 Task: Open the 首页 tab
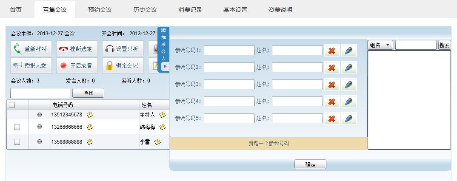tap(16, 10)
